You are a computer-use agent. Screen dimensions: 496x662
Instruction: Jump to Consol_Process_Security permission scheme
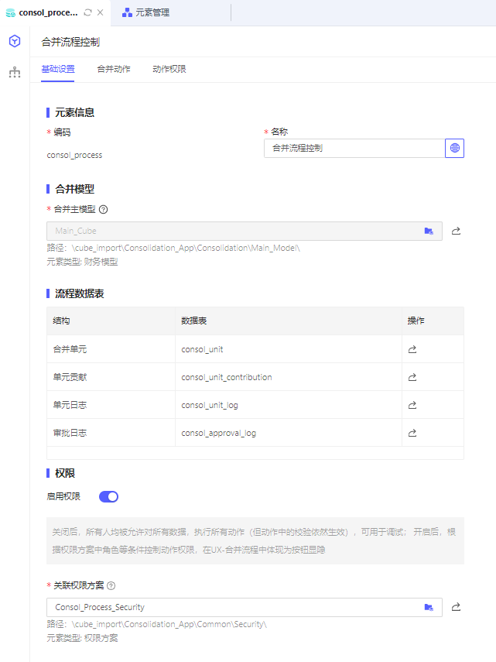point(457,607)
